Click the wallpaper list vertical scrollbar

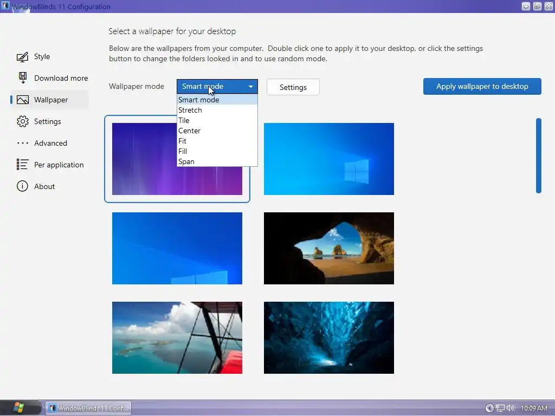click(x=538, y=155)
